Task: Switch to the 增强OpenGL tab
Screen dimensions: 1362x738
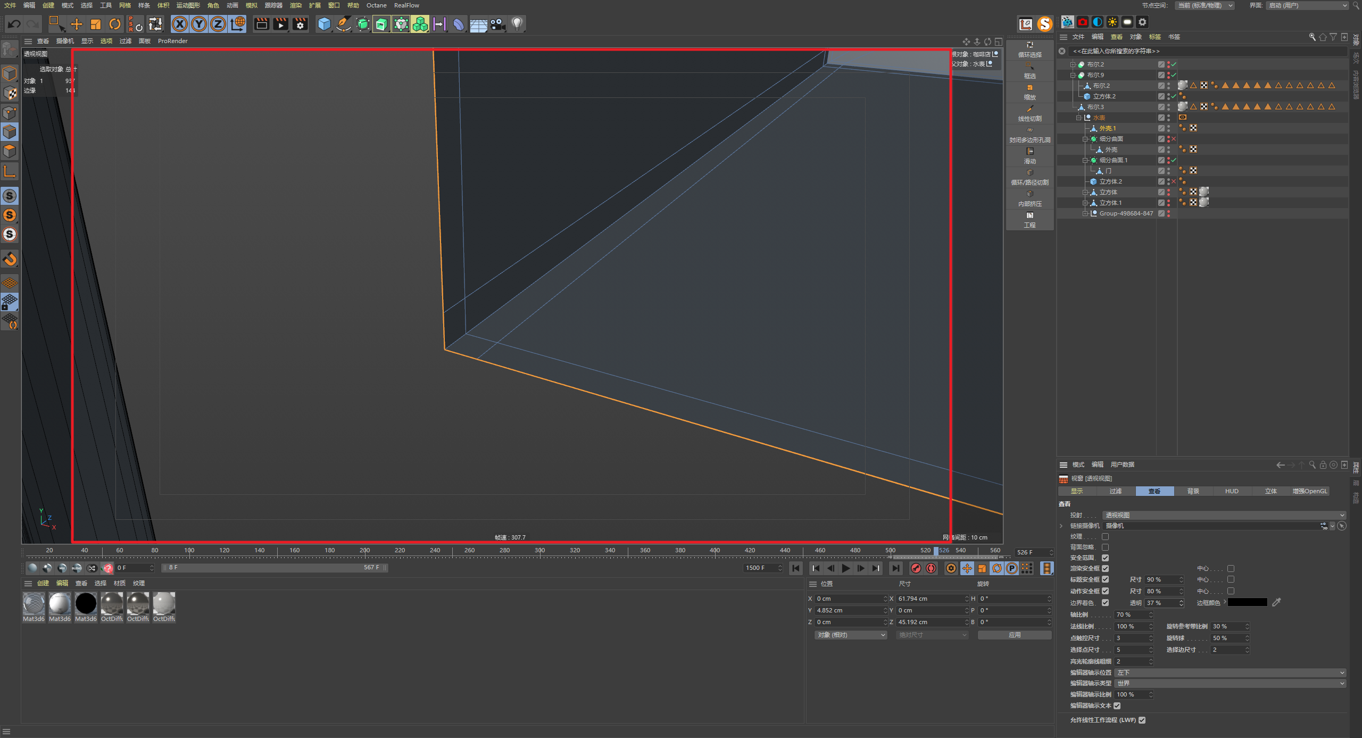Action: click(x=1310, y=491)
